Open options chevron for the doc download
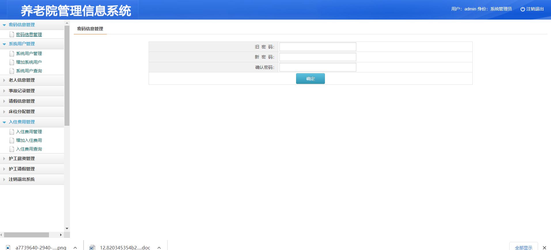Screen dimensions: 551x250 (159, 247)
